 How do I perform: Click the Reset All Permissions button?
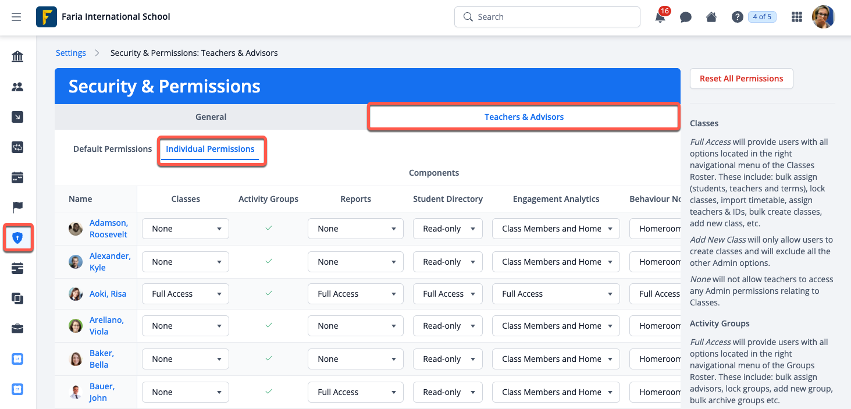tap(741, 79)
